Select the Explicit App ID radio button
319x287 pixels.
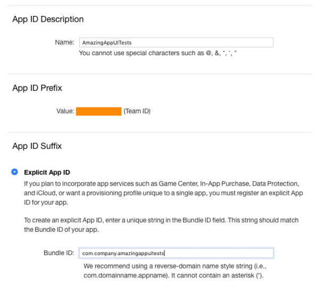(x=14, y=172)
